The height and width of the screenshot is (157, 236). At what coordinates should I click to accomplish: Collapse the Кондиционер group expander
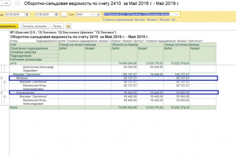click(2, 93)
